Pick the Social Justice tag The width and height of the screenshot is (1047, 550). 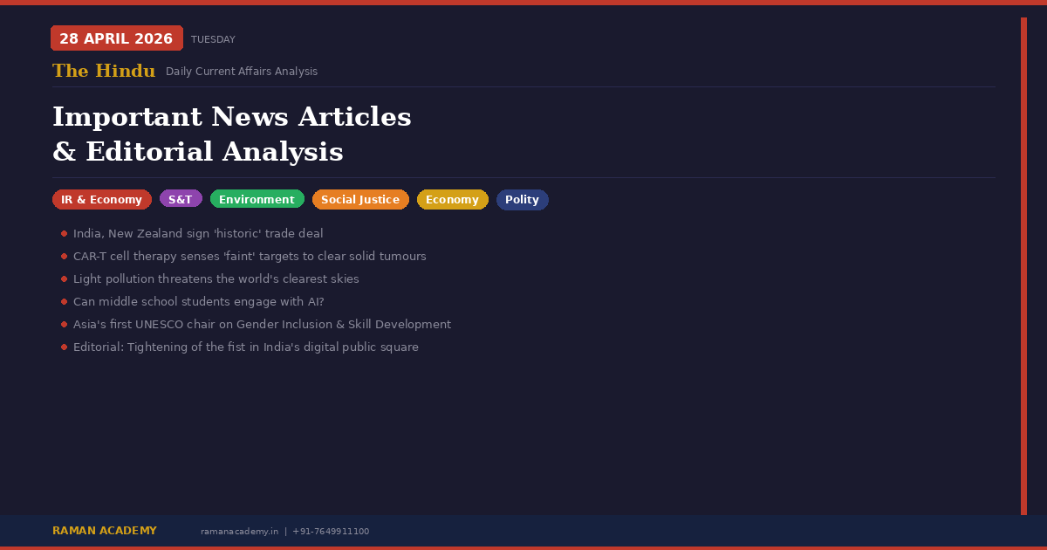pos(360,200)
